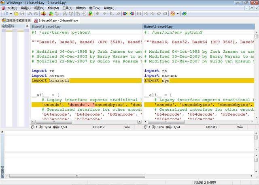The height and width of the screenshot is (185, 259).
Task: Click the right pane horizontal scrollbar thumb
Action: (x=166, y=122)
